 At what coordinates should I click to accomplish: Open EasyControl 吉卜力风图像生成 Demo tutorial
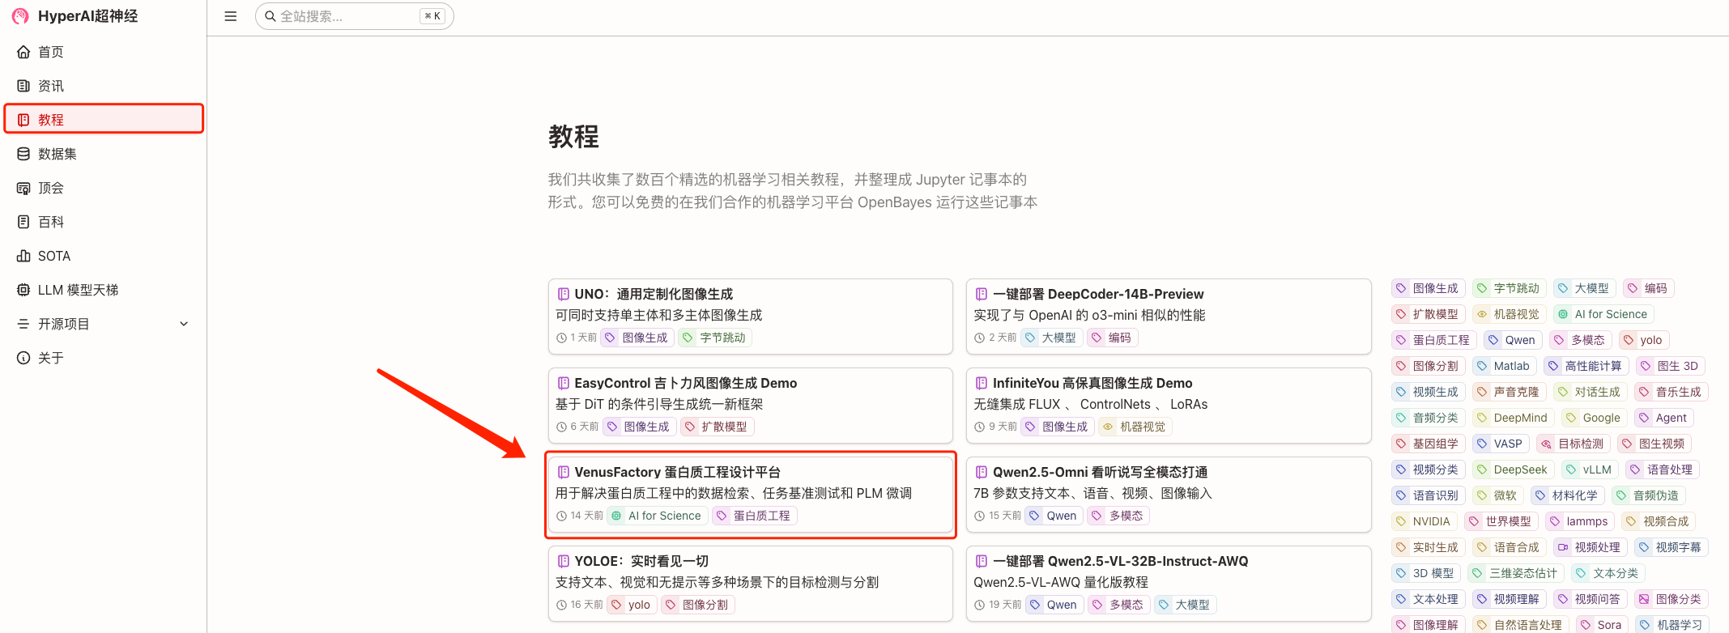click(750, 406)
